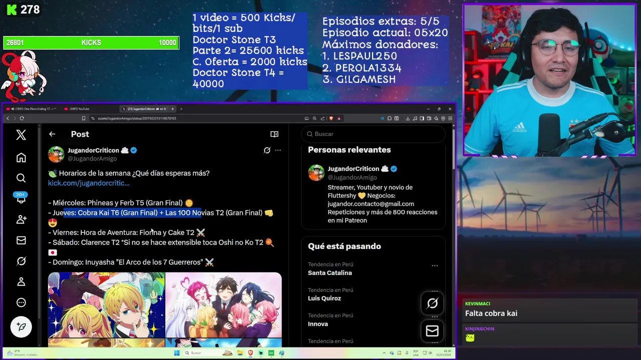641x360 pixels.
Task: Click the x.com address bar URL
Action: [137, 118]
